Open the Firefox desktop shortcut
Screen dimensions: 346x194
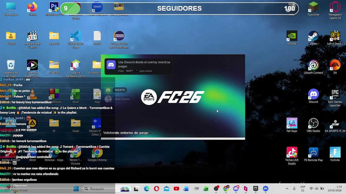32,9
